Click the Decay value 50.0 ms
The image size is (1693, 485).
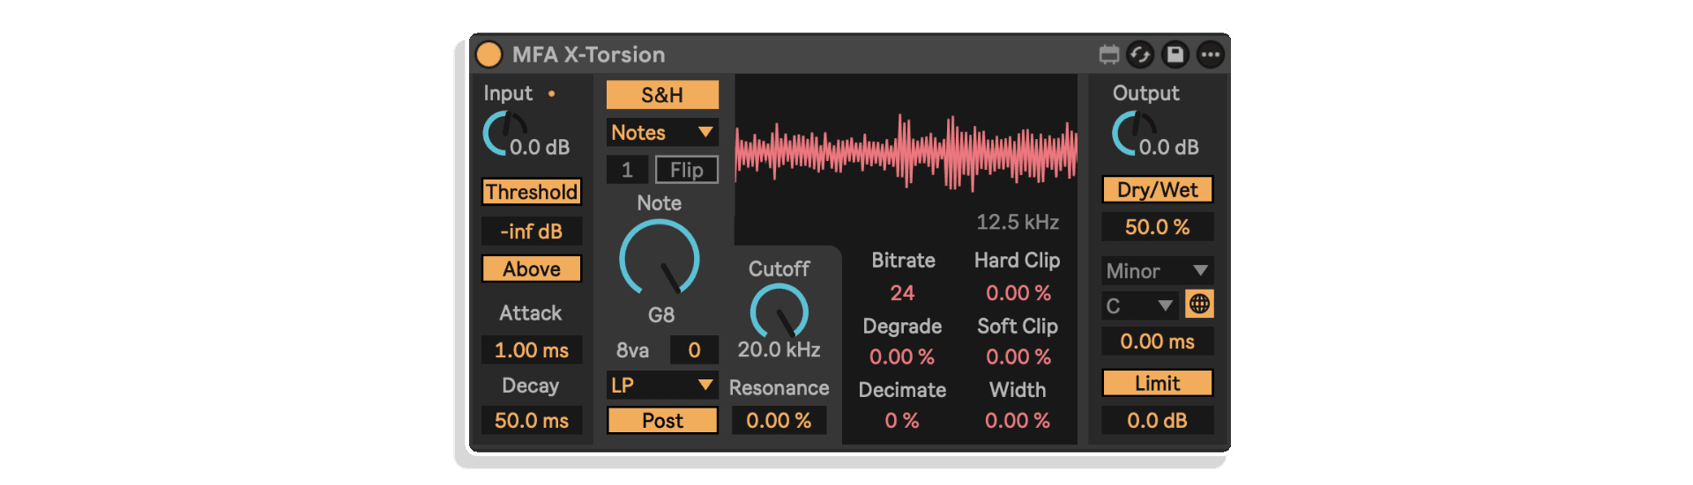tap(532, 421)
